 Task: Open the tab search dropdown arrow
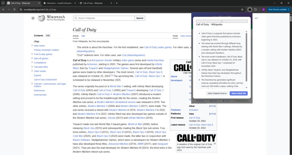pos(3,3)
